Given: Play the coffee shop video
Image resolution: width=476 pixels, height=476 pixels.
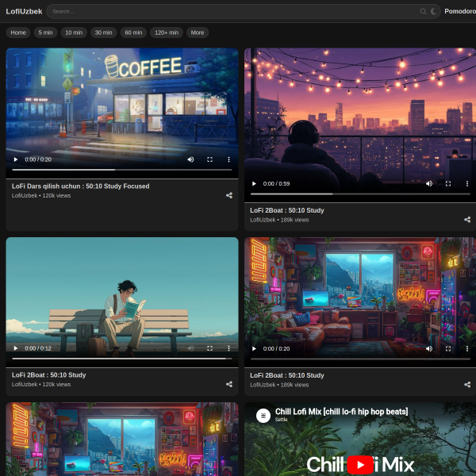Looking at the screenshot, I should 16,159.
